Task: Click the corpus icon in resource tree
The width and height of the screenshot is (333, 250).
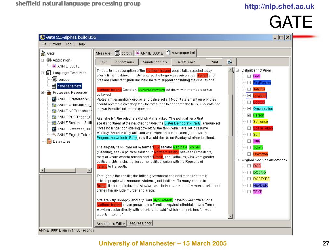Action: [x=54, y=79]
